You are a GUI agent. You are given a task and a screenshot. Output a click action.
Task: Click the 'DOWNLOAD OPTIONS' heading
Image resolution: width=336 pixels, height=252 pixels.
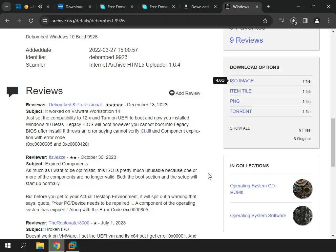pos(254,67)
